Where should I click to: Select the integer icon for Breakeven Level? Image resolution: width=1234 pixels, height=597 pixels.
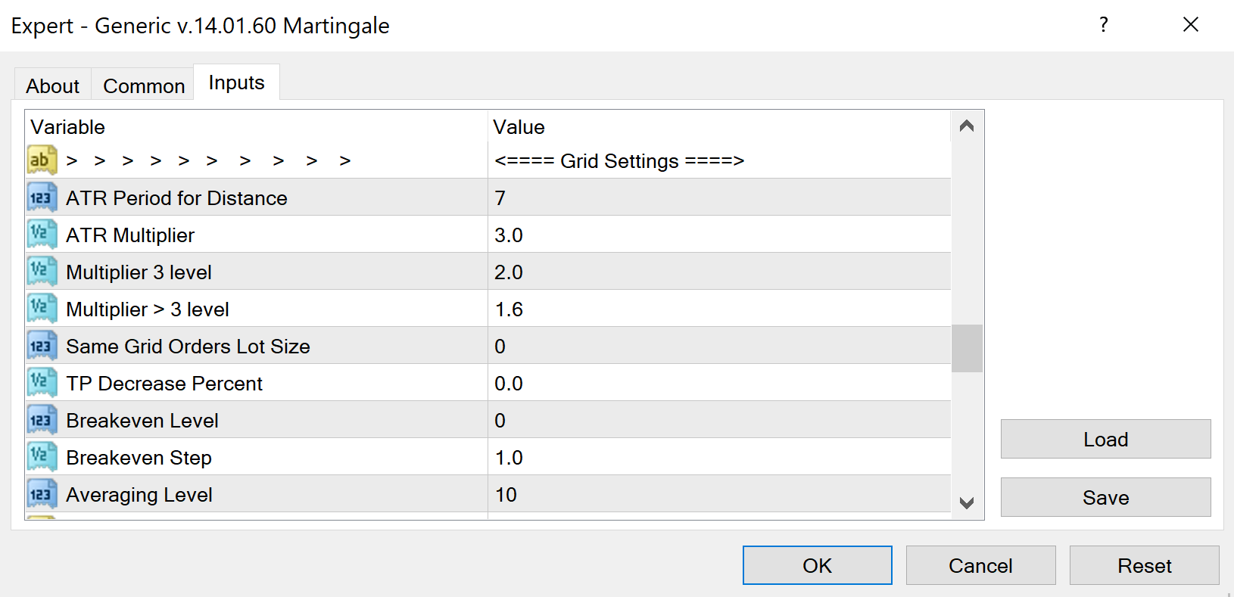[x=42, y=420]
